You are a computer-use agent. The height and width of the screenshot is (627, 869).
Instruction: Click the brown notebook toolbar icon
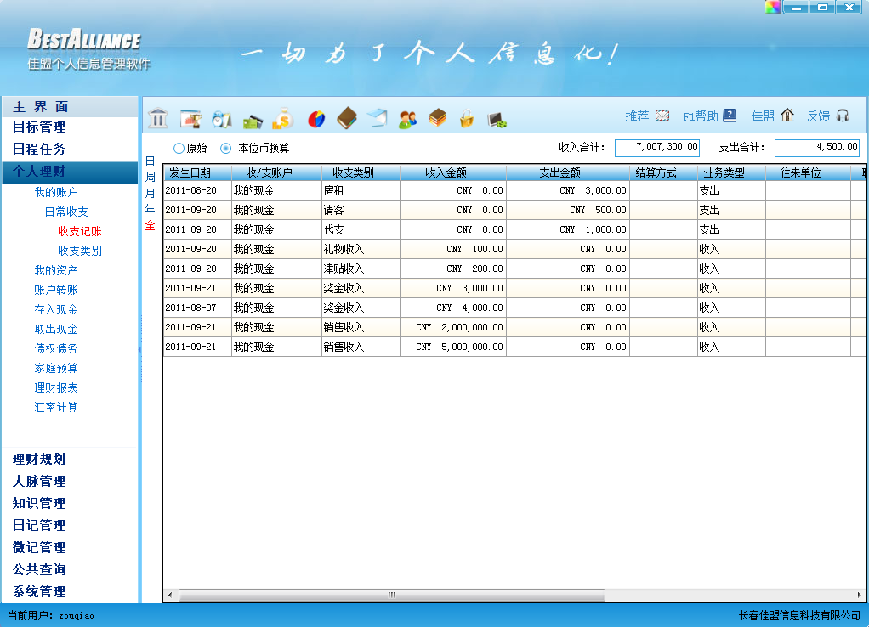(x=346, y=118)
